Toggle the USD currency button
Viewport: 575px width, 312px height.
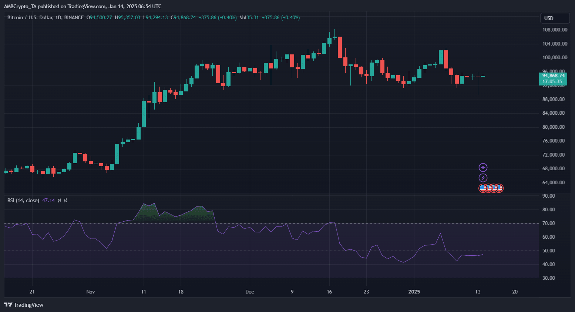click(555, 17)
